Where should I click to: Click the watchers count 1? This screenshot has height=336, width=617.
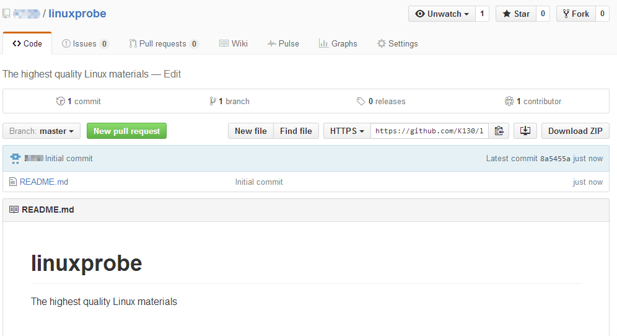482,14
